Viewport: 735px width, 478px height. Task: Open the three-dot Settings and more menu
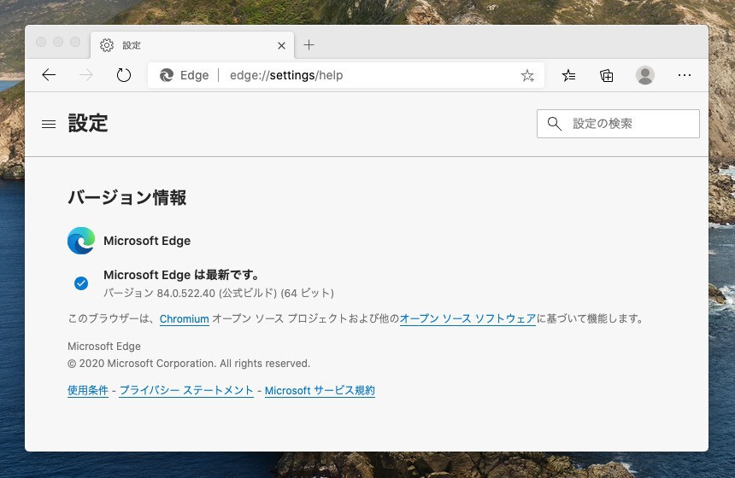pyautogui.click(x=684, y=75)
